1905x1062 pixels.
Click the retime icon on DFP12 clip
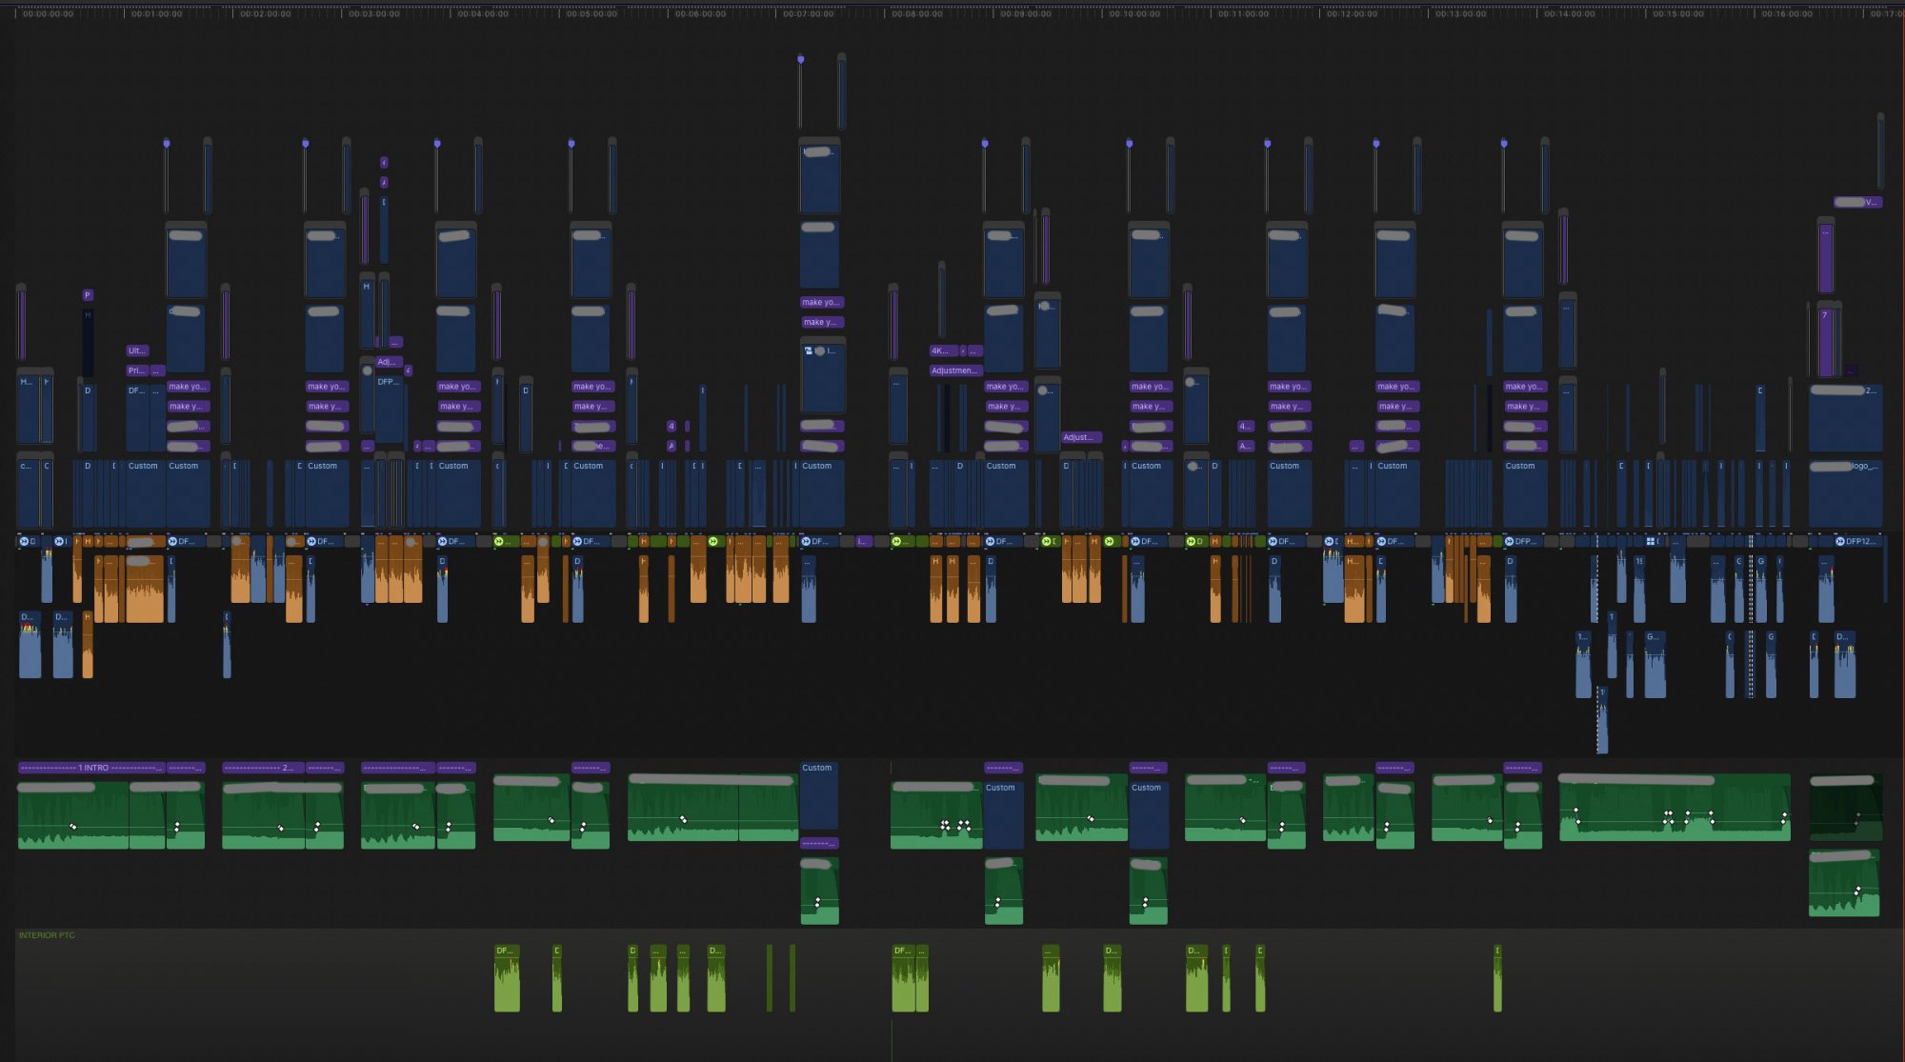[1839, 541]
